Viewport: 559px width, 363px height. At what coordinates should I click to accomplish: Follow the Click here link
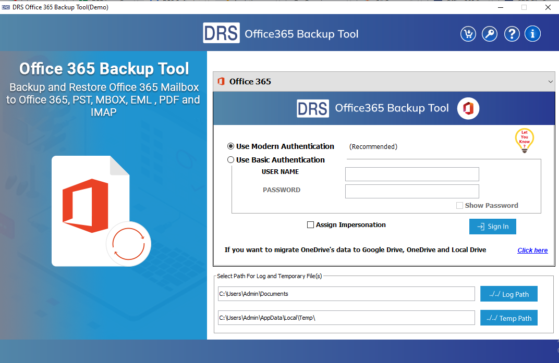point(532,251)
